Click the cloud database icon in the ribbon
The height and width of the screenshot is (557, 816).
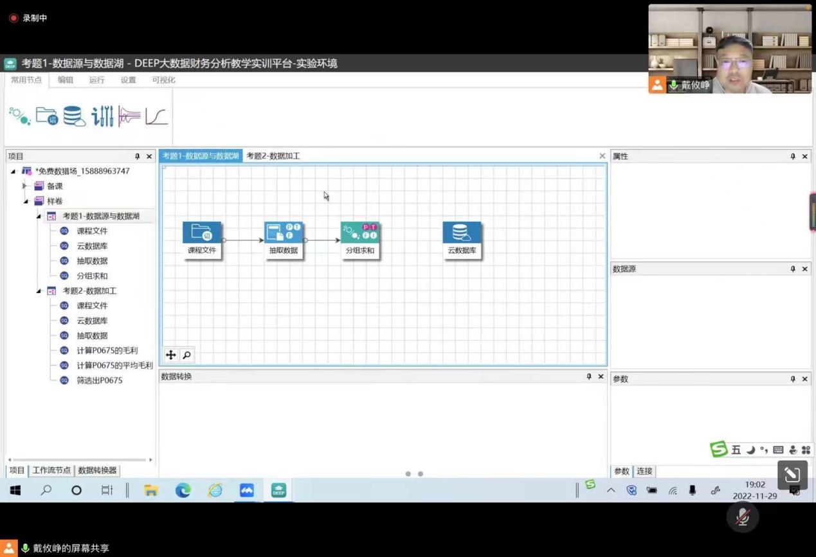pyautogui.click(x=74, y=116)
